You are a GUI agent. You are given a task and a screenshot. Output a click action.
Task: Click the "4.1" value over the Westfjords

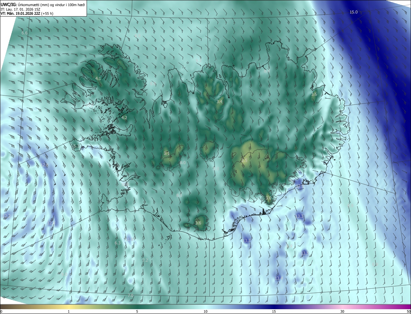point(98,78)
